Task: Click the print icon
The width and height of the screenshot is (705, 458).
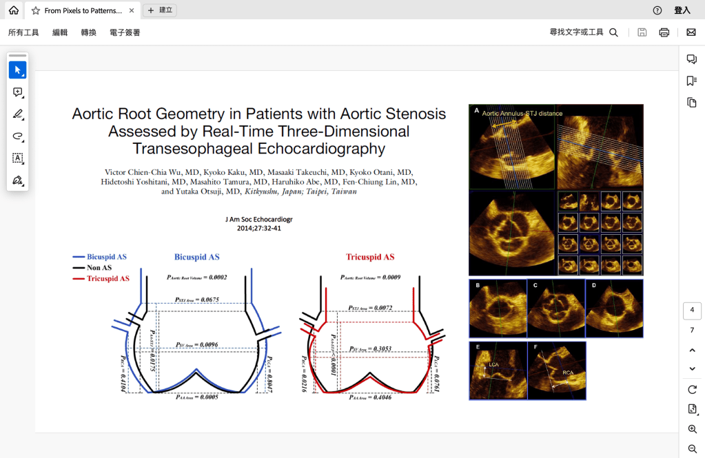Action: (x=664, y=32)
